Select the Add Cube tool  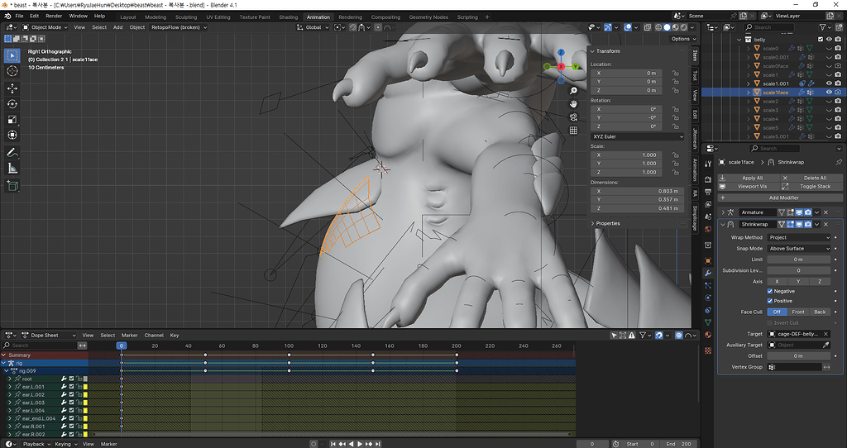pyautogui.click(x=12, y=187)
